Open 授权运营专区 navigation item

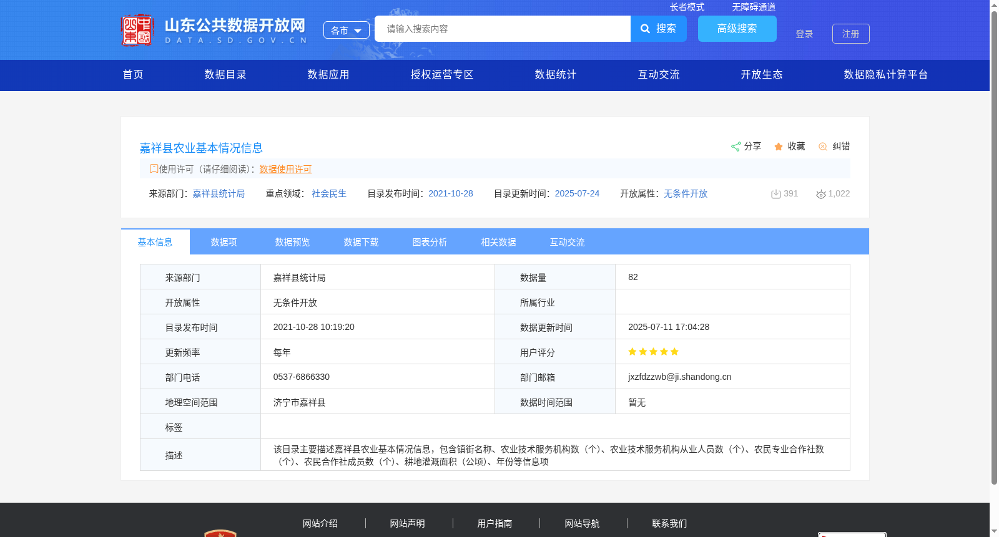tap(442, 75)
